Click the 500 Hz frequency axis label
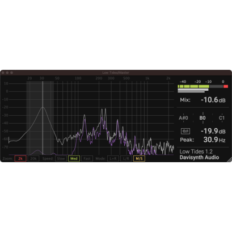The height and width of the screenshot is (232, 232). tap(126, 78)
